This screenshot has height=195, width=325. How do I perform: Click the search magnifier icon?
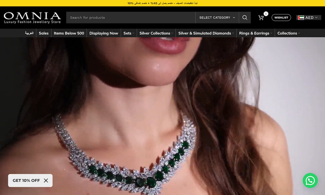point(245,18)
